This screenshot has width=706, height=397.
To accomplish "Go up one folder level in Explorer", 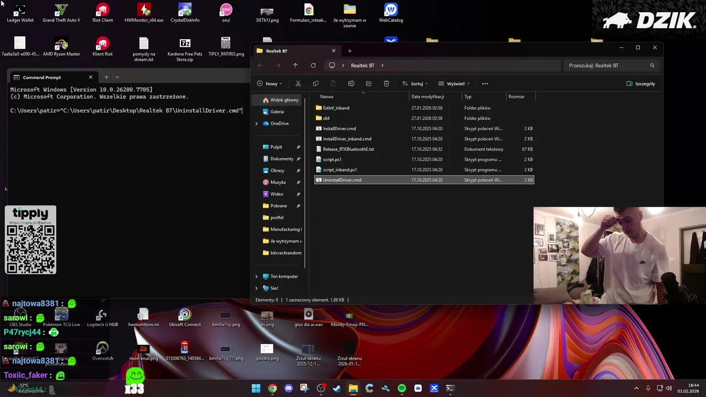I will 296,66.
